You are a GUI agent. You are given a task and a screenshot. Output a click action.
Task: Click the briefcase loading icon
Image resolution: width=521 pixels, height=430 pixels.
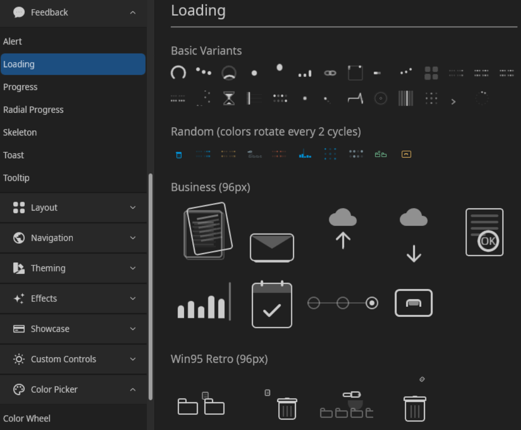pyautogui.click(x=413, y=303)
